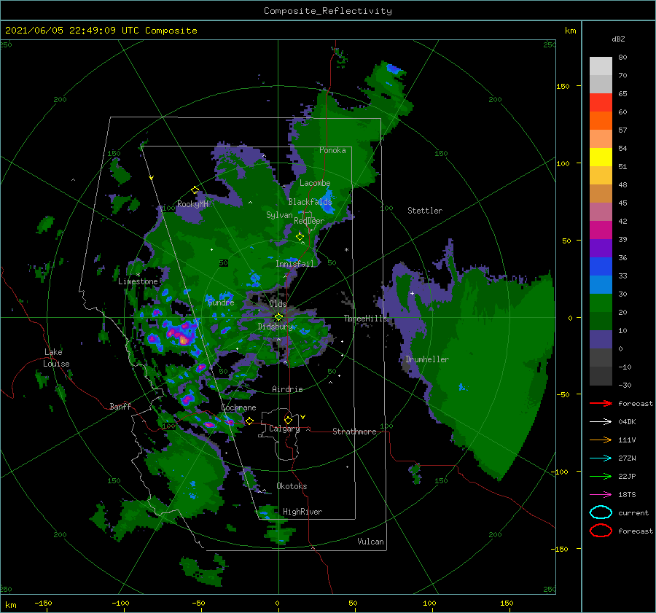Image resolution: width=656 pixels, height=613 pixels.
Task: Click the yellow radar-site diamond above Didsbury
Action: point(278,317)
